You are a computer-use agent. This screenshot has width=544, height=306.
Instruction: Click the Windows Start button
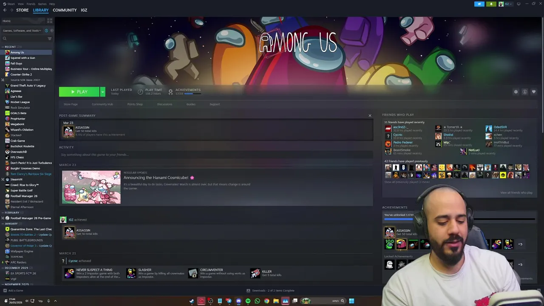pos(351,301)
